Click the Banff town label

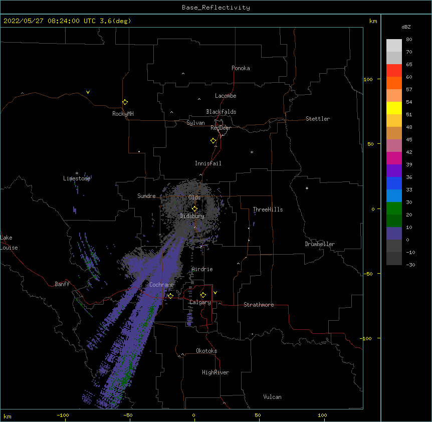pyautogui.click(x=62, y=284)
